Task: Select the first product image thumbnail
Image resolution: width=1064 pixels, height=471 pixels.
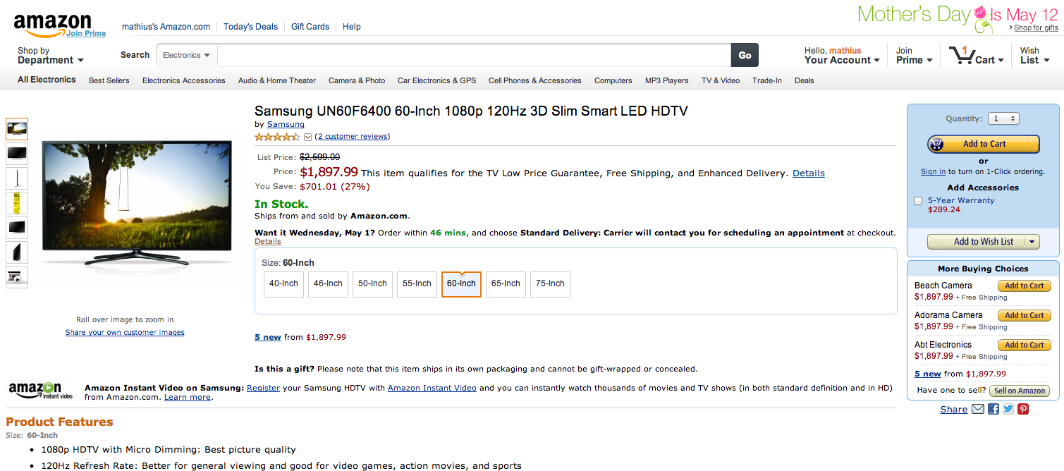Action: tap(16, 128)
